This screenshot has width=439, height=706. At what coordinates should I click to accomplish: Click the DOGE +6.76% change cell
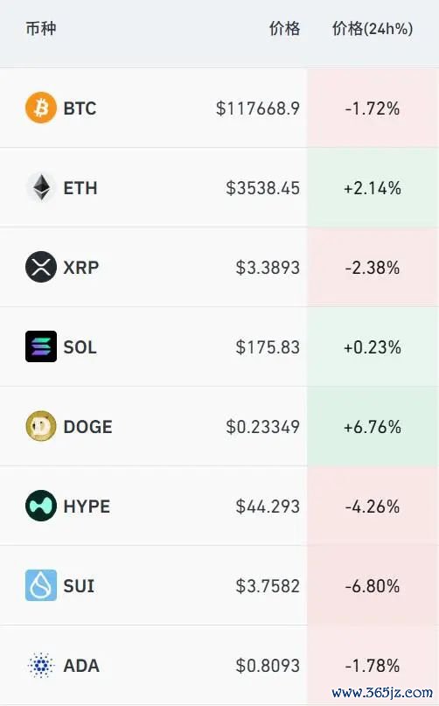click(373, 426)
